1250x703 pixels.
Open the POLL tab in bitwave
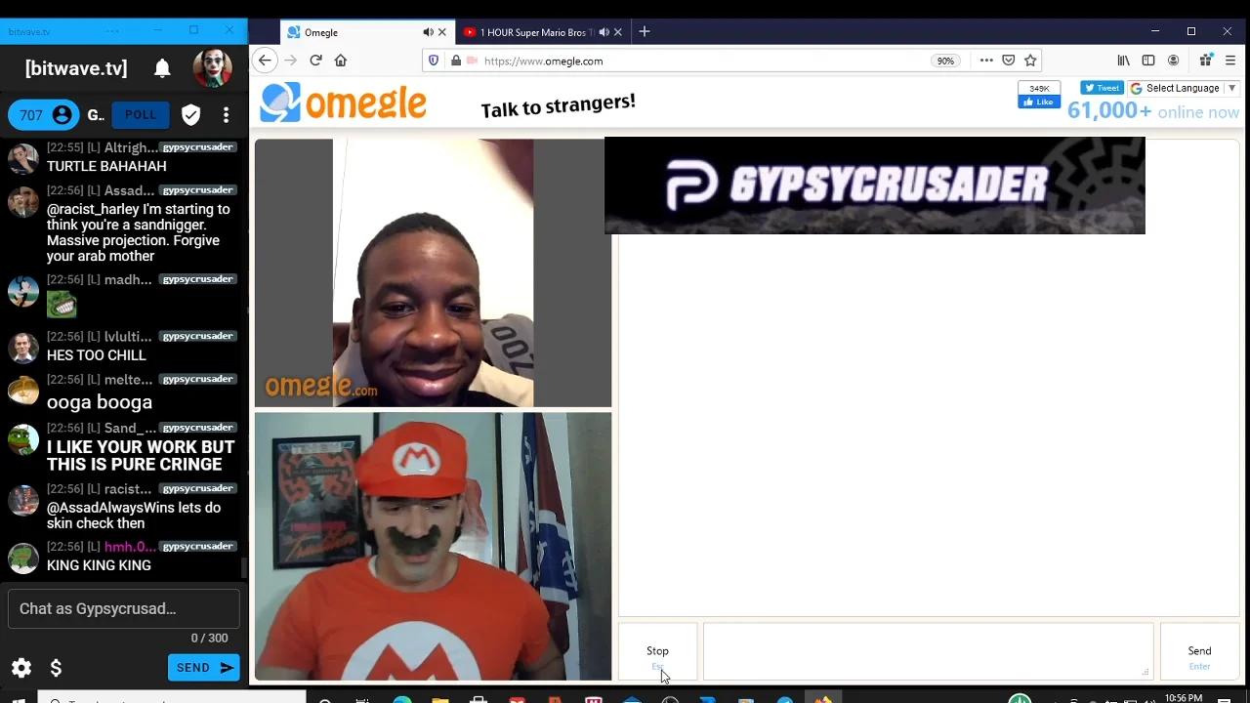pos(140,114)
